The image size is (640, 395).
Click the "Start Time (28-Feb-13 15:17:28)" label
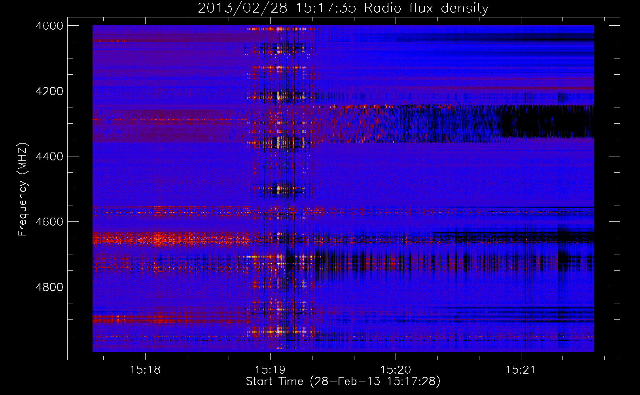(343, 382)
